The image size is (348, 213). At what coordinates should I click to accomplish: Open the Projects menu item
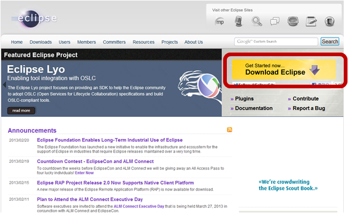pos(169,42)
